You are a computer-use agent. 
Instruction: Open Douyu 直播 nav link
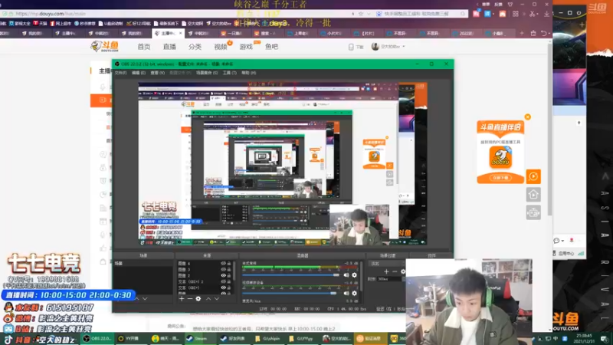point(169,47)
